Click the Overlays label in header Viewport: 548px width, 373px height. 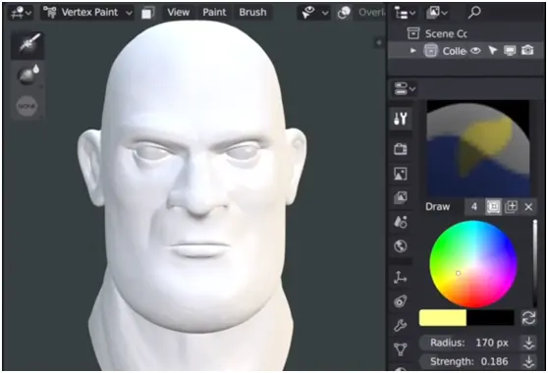[371, 13]
